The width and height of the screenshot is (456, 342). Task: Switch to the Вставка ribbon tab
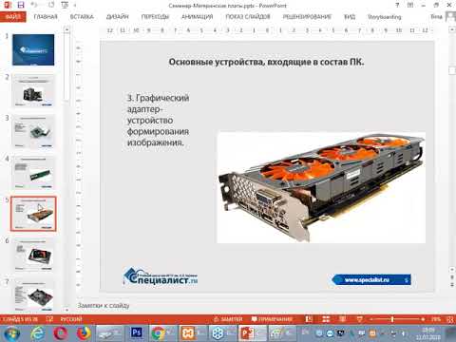pyautogui.click(x=82, y=17)
